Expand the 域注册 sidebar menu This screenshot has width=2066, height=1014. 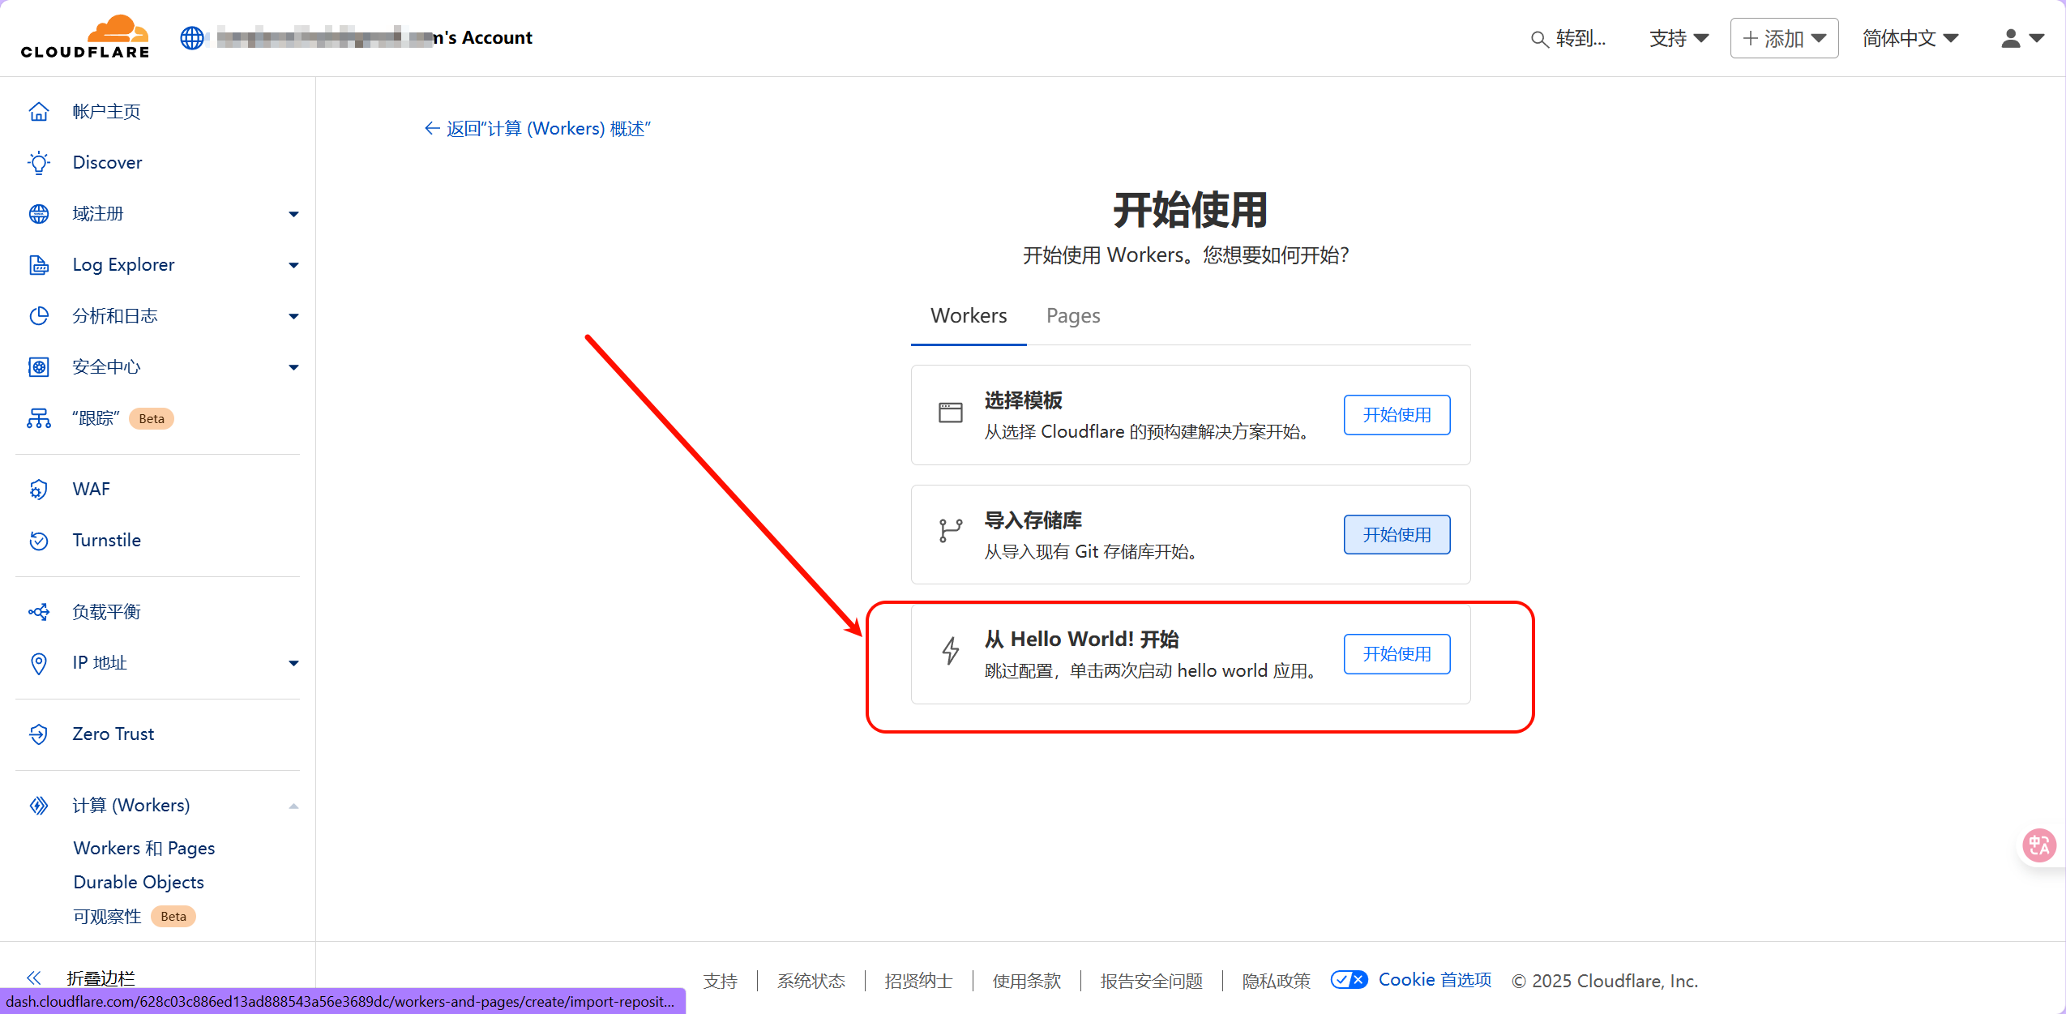tap(293, 214)
